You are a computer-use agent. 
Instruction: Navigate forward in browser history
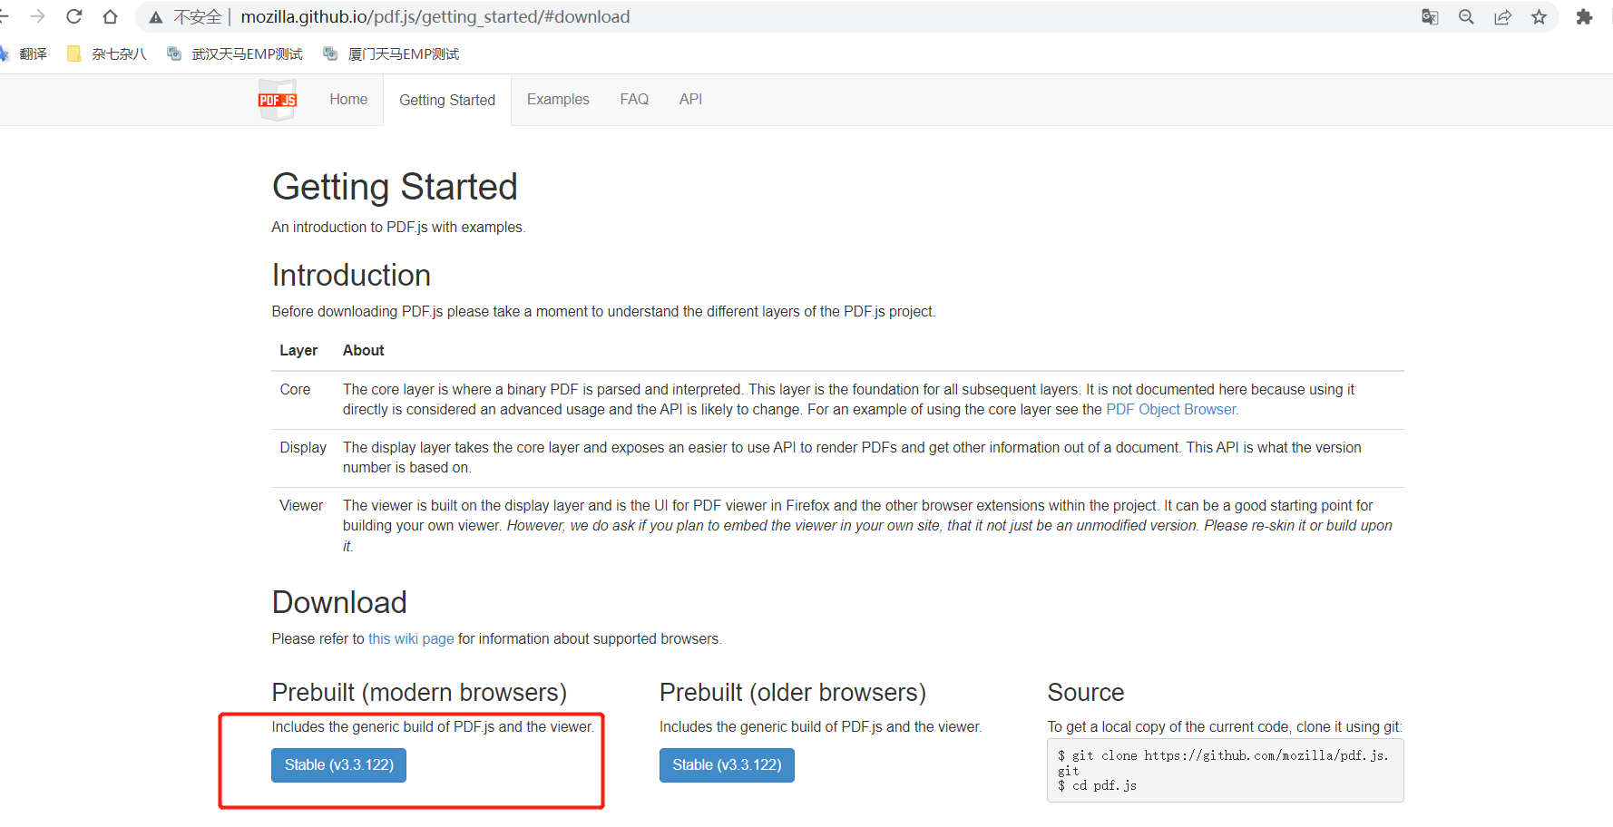click(38, 16)
